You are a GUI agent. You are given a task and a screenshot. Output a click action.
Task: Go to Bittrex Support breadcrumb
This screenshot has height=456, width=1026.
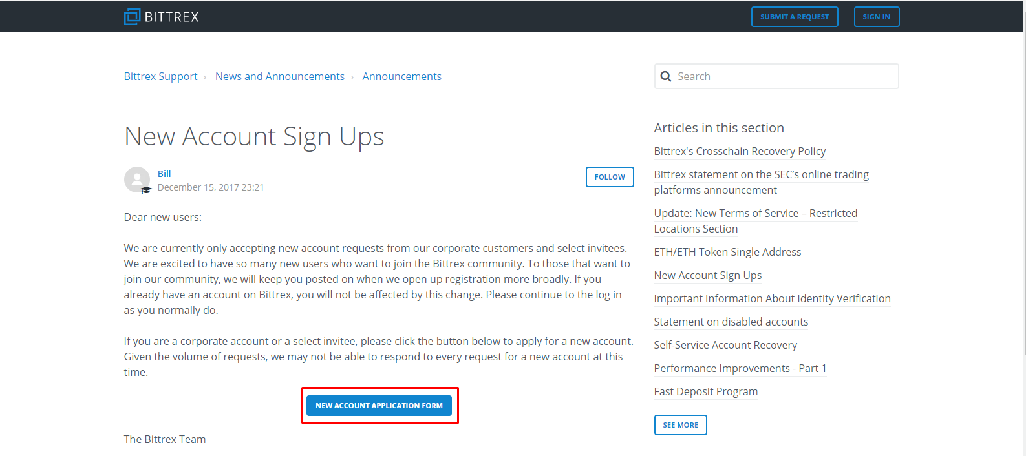[x=160, y=76]
